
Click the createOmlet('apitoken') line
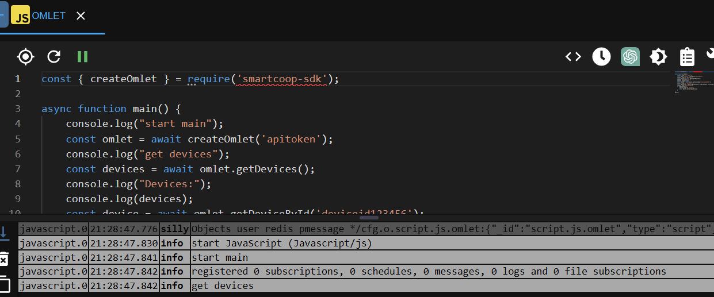[x=200, y=139]
